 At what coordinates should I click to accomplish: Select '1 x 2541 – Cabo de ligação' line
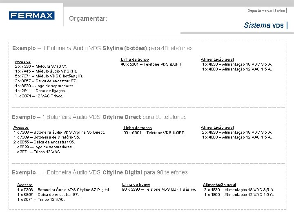click(40, 91)
